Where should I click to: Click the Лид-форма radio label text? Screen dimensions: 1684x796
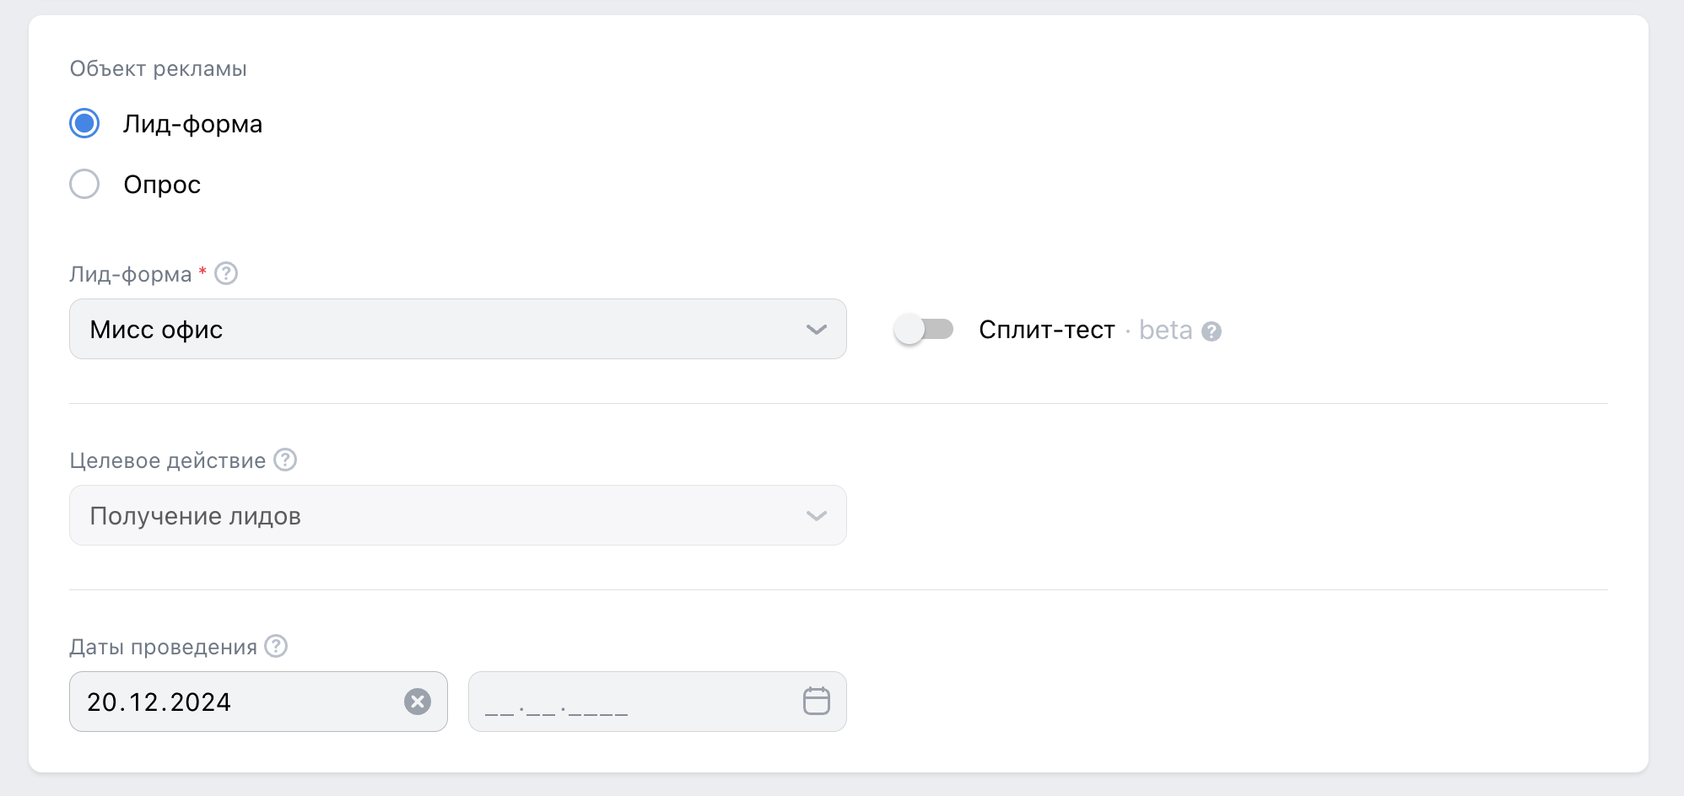(192, 124)
